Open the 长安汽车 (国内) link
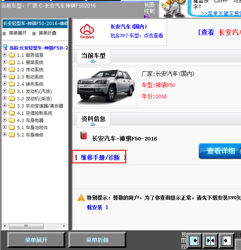This screenshot has width=241, height=250. pyautogui.click(x=128, y=27)
